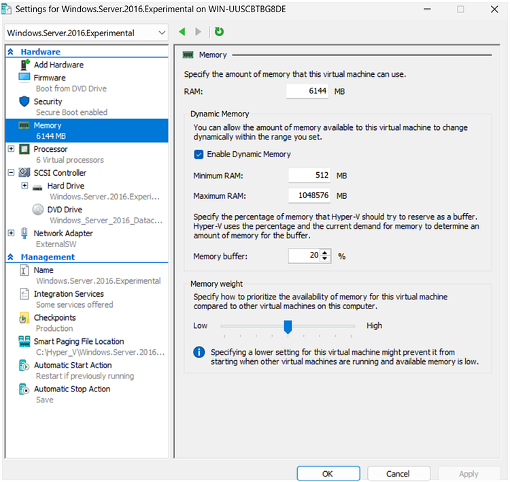Click the DVD Drive disc icon
Image resolution: width=510 pixels, height=482 pixels.
pos(38,210)
